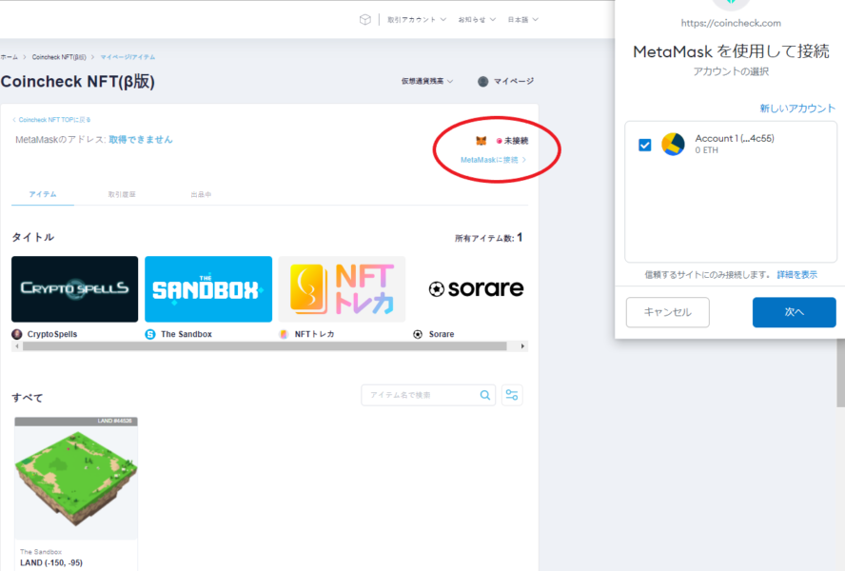Click the Sorare soccer ball icon
Screen dimensions: 845x571
click(x=418, y=334)
